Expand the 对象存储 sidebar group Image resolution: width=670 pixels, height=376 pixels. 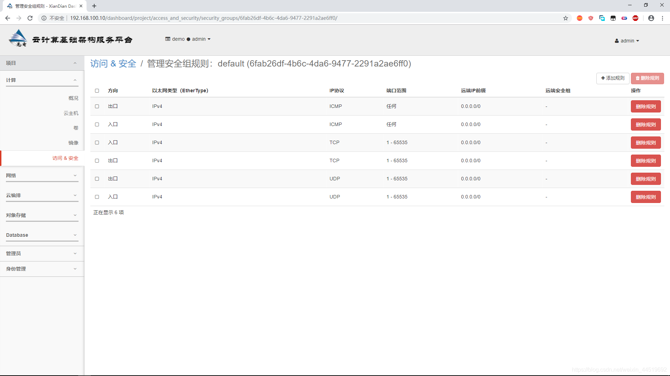pos(42,215)
